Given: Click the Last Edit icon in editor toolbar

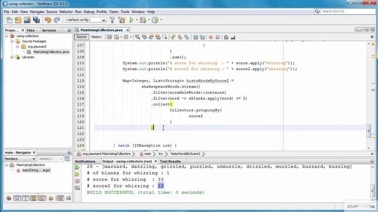Looking at the screenshot, I should [109, 37].
